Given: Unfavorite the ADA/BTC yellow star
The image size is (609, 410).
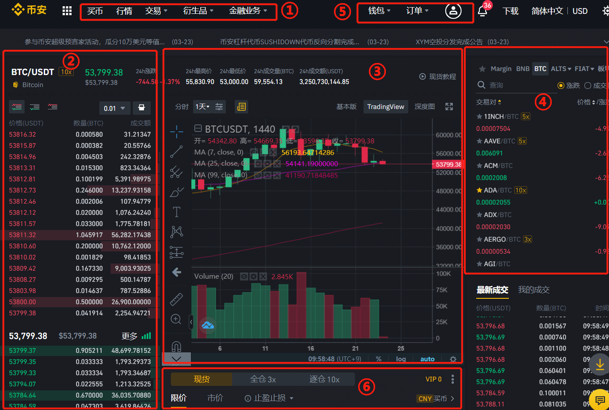Looking at the screenshot, I should coord(479,190).
